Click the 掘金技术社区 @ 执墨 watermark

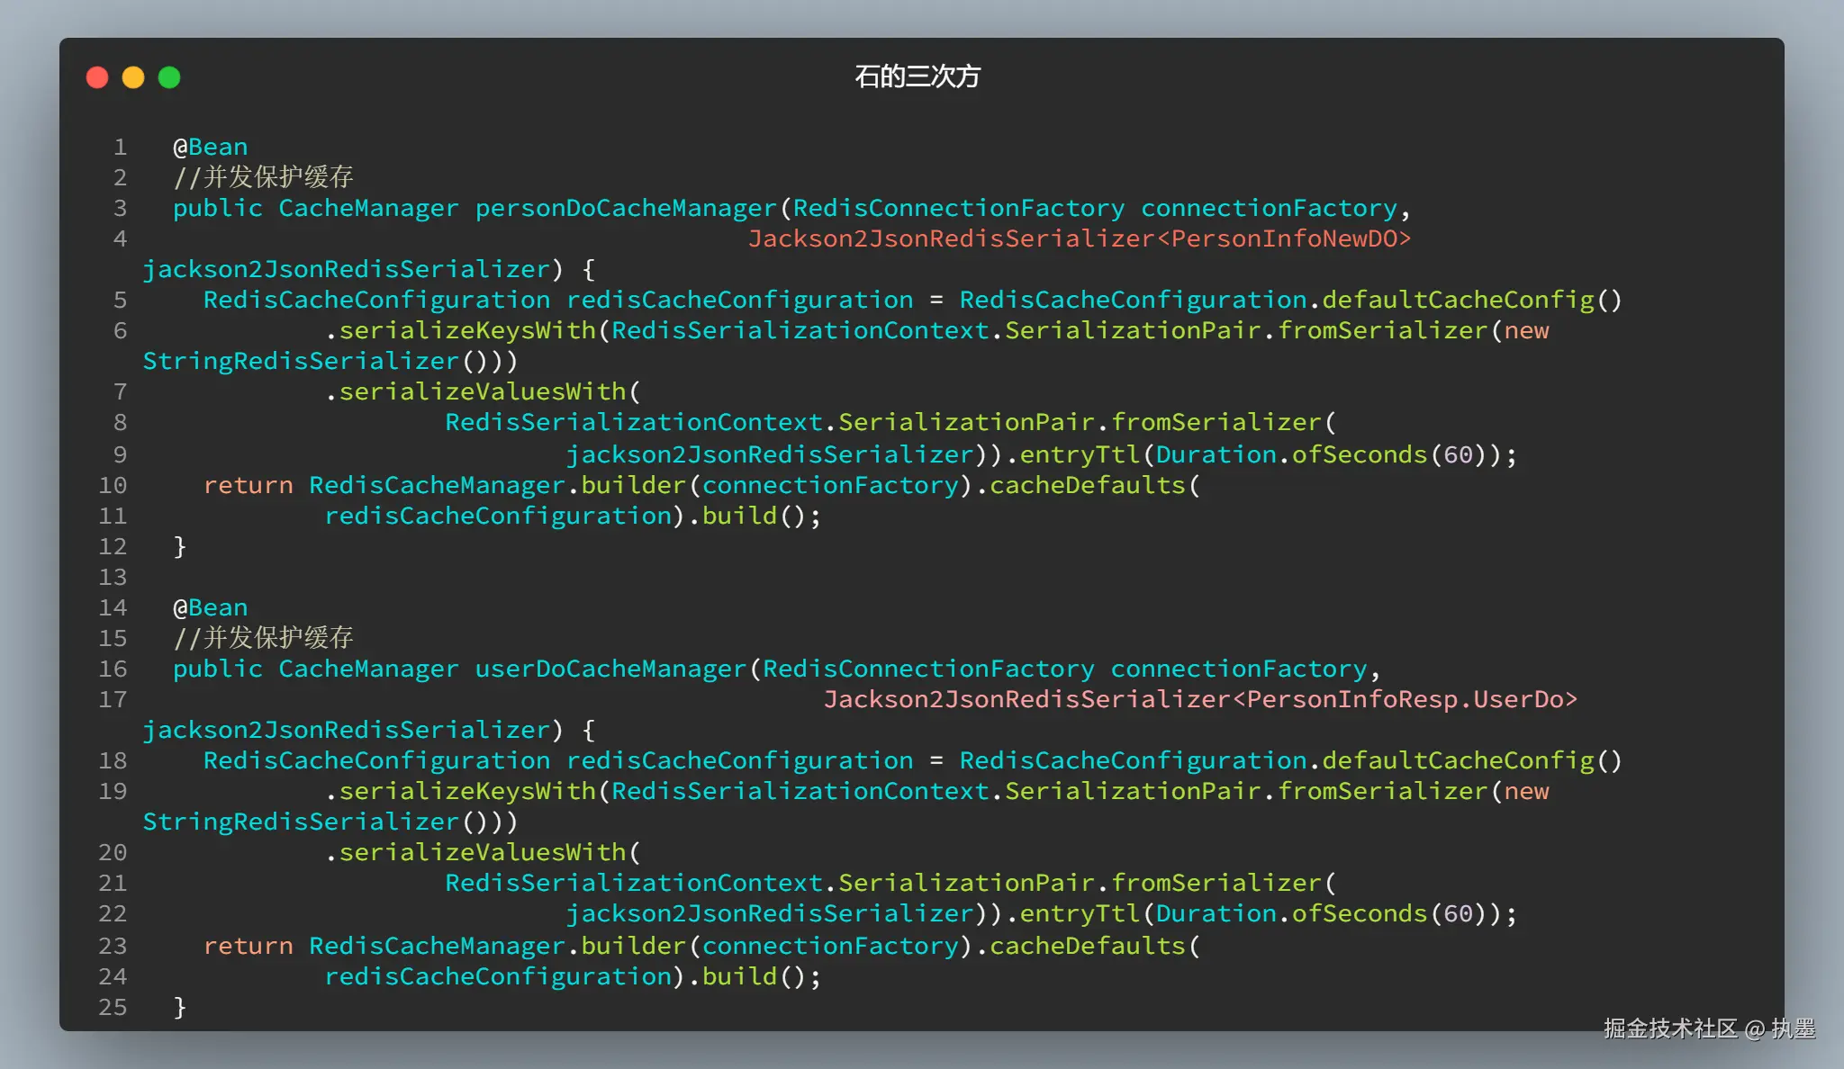pos(1708,1029)
